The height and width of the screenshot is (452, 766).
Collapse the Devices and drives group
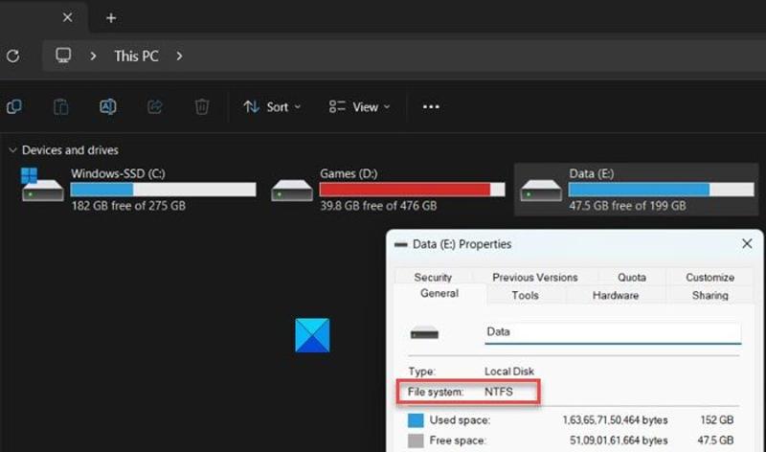pos(11,150)
